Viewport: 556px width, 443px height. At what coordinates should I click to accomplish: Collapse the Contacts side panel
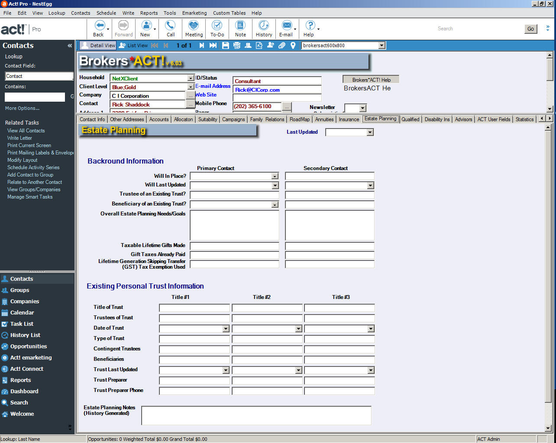pos(70,45)
